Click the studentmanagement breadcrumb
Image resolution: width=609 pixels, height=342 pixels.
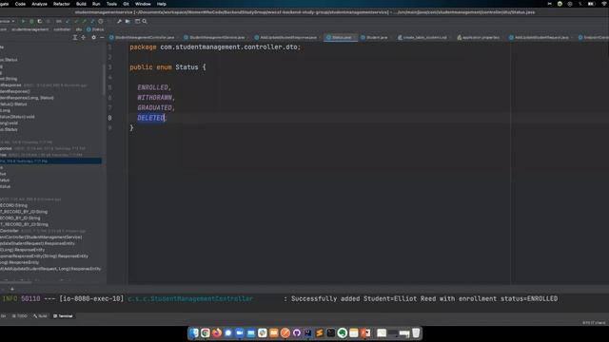tap(29, 29)
